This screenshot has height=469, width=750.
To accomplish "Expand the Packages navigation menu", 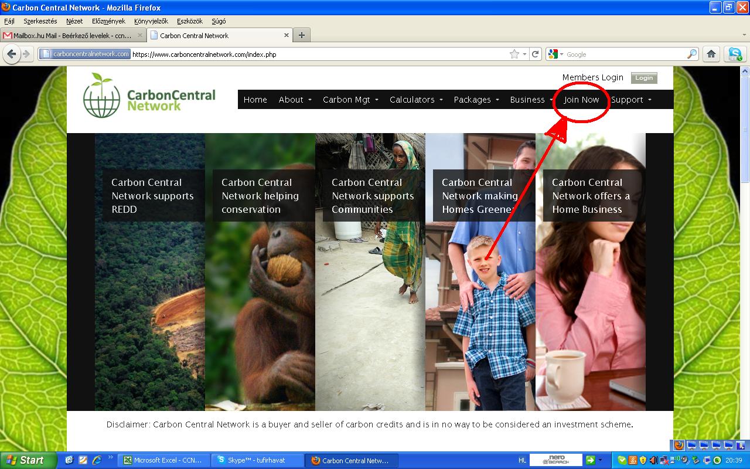I will coord(476,100).
